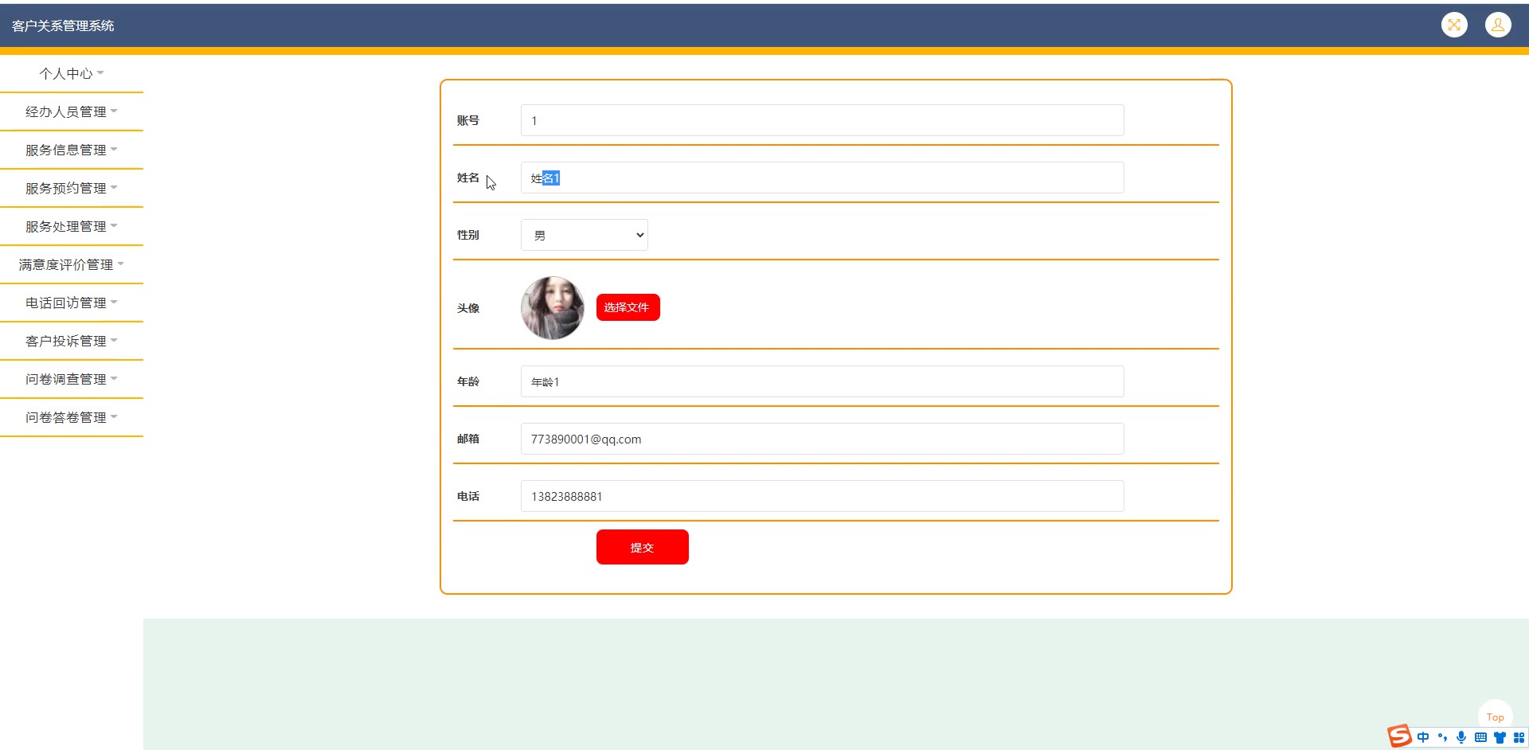Click the 账号 field label
The image size is (1529, 750).
point(468,120)
